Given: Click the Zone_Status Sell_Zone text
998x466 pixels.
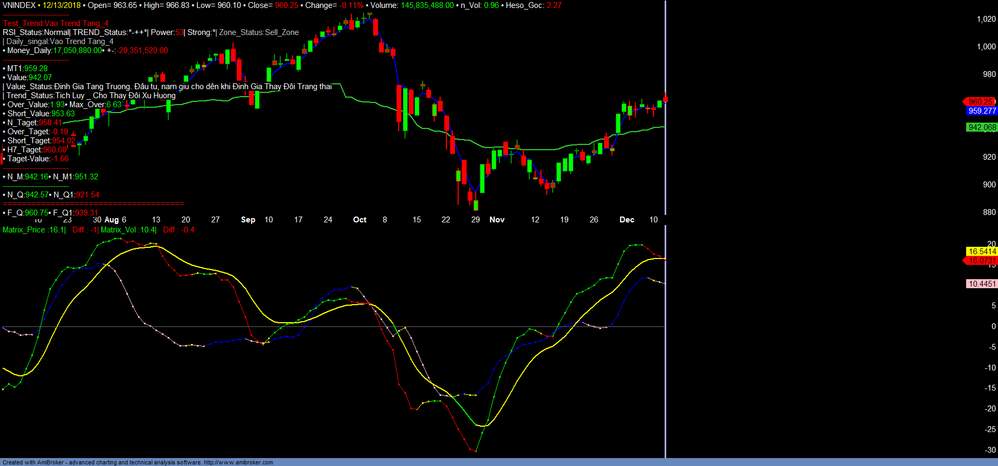Looking at the screenshot, I should (259, 32).
